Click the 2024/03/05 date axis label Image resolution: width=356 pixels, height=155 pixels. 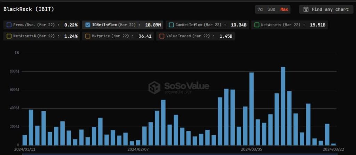coord(252,149)
